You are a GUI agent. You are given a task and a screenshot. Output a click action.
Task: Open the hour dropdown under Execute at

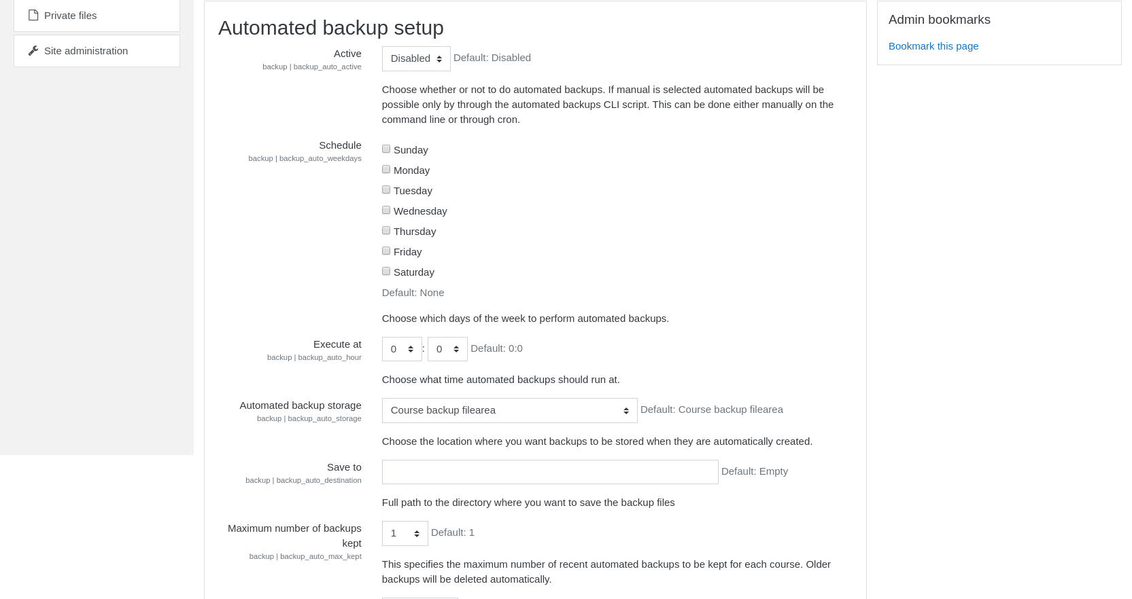tap(401, 348)
